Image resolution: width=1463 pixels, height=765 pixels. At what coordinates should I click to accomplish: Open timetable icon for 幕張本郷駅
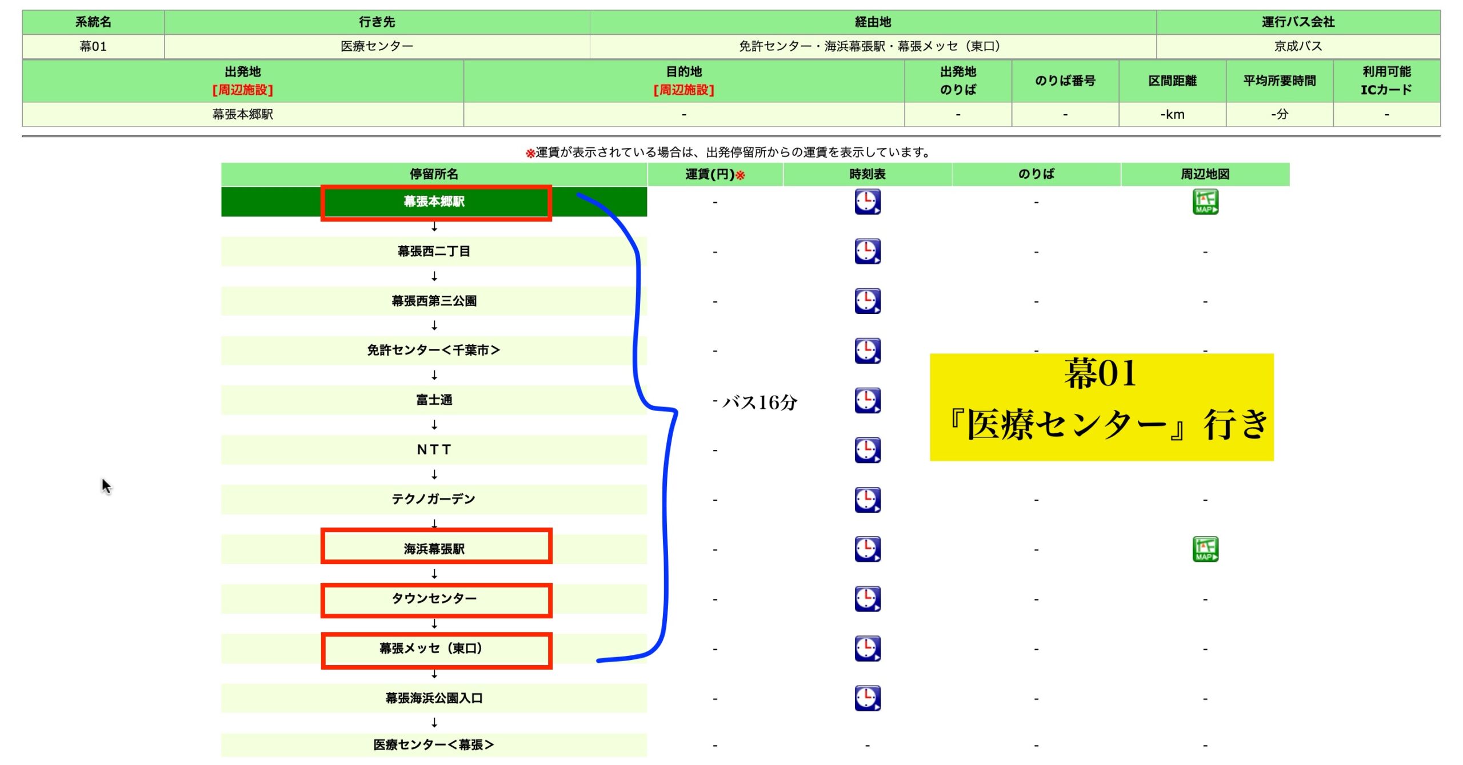(x=867, y=202)
